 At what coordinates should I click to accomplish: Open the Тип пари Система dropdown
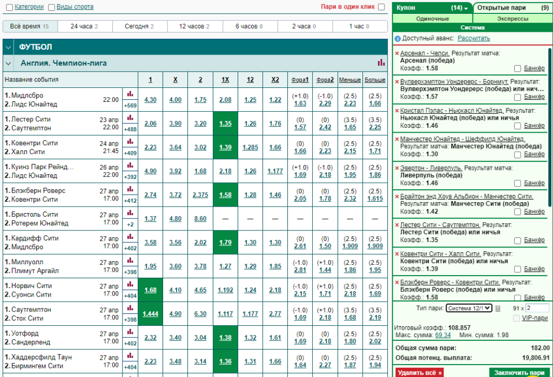coord(469,309)
